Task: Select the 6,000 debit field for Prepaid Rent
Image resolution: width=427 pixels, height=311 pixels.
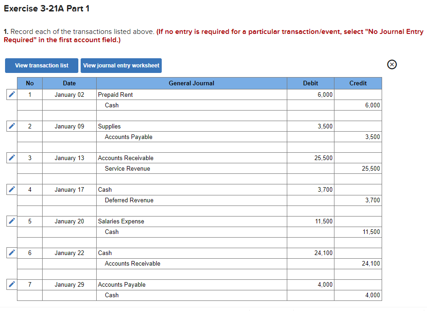Action: [x=311, y=94]
